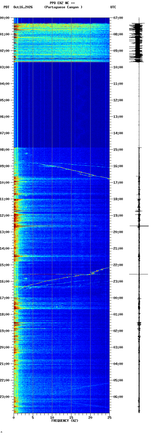Click the UTC axis label '04:00'

[x=118, y=364]
